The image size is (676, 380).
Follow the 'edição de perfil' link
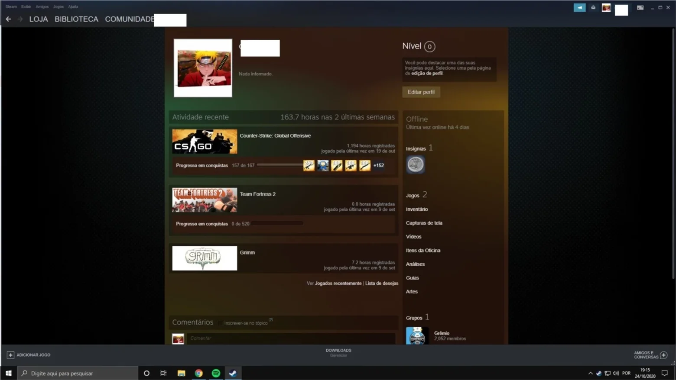click(x=427, y=73)
